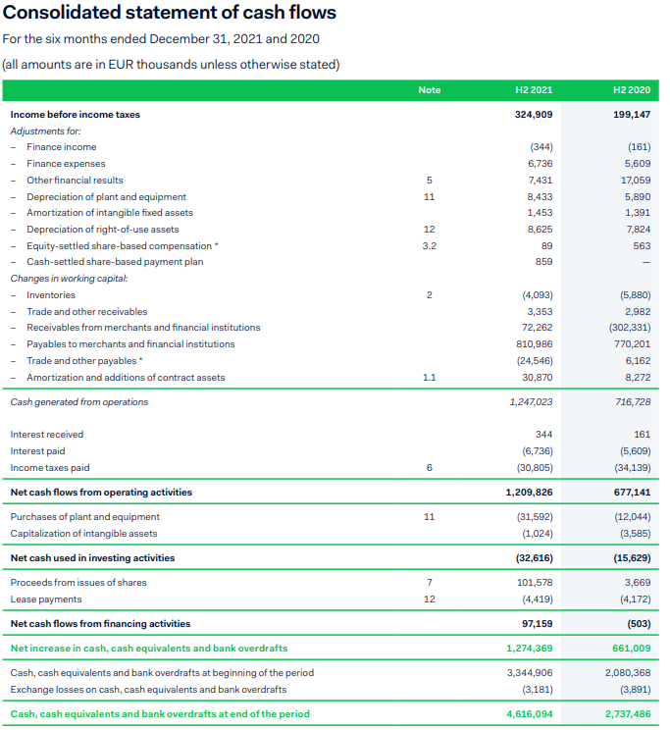Open note 3.2 for equity-settled share-based compensation

coord(429,246)
